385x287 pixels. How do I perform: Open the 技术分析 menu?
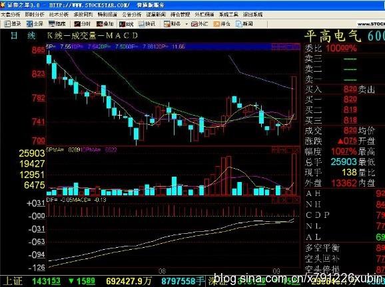pyautogui.click(x=59, y=15)
